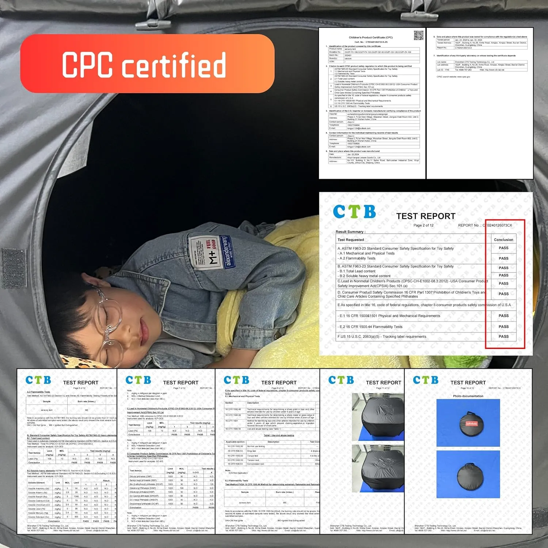Click the CTB logo on Page 11 report
The image size is (548, 548).
[x=341, y=380]
